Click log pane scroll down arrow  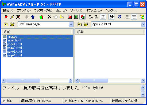143,94
